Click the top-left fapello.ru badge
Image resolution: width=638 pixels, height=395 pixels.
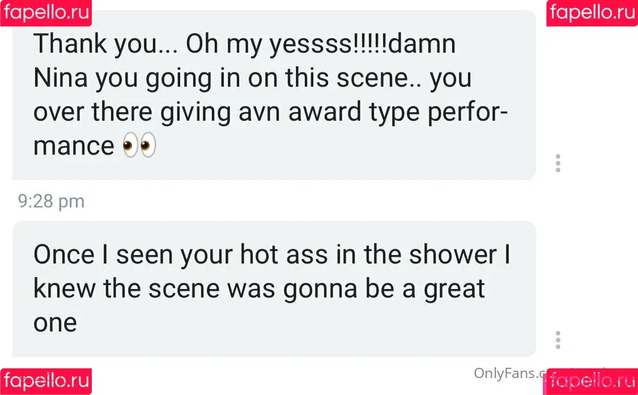click(46, 13)
